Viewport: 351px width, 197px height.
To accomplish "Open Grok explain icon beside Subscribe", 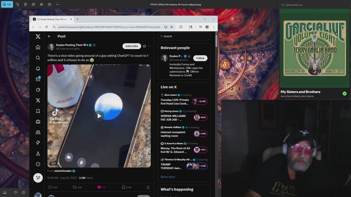I will [144, 46].
